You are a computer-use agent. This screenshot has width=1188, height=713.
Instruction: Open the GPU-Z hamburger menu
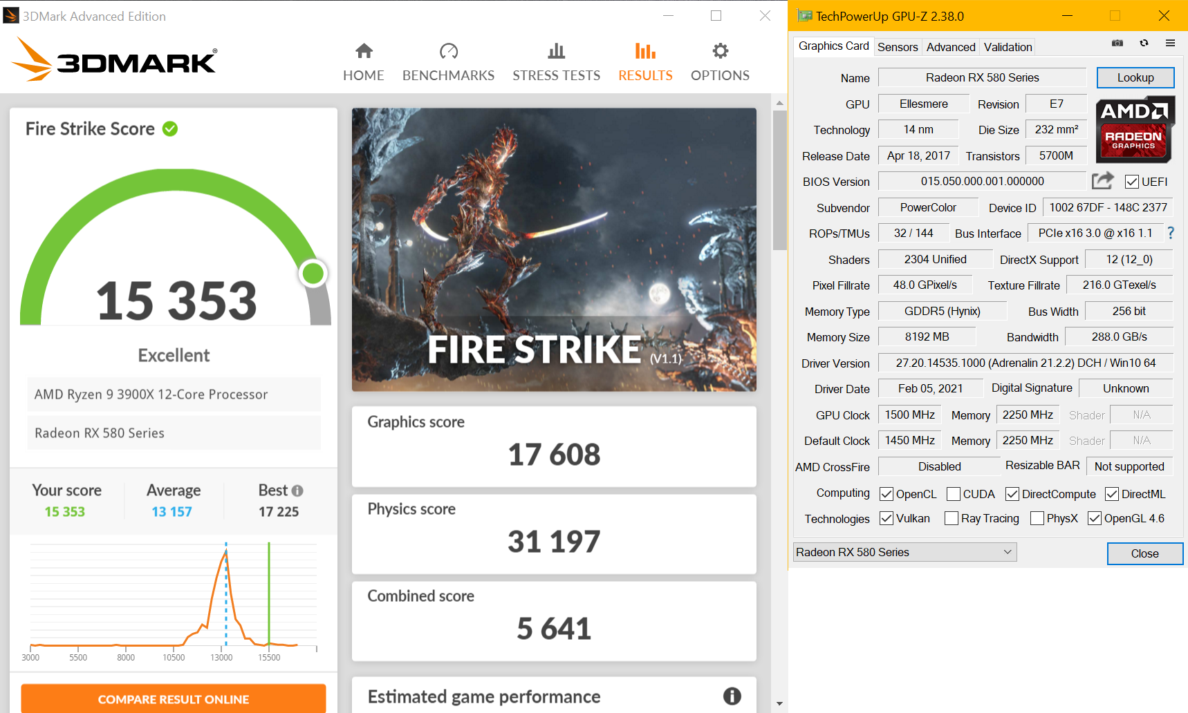point(1170,44)
